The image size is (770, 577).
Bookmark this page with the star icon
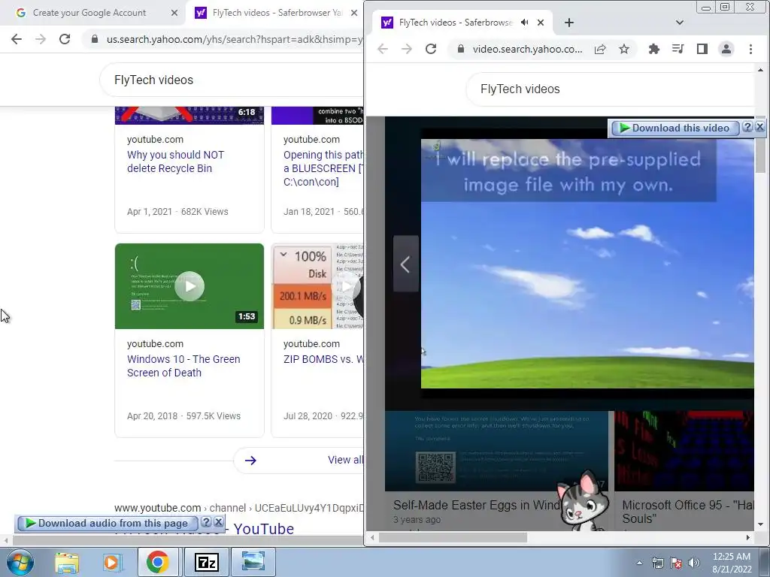pos(623,49)
